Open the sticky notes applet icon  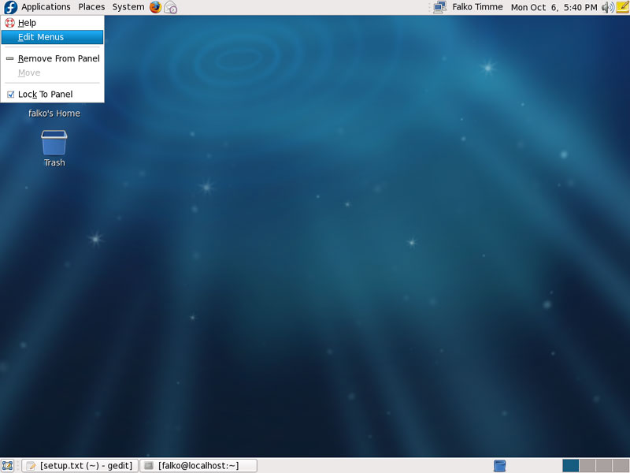pyautogui.click(x=622, y=7)
